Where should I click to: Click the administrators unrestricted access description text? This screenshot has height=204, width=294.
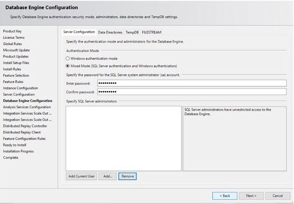(228, 112)
